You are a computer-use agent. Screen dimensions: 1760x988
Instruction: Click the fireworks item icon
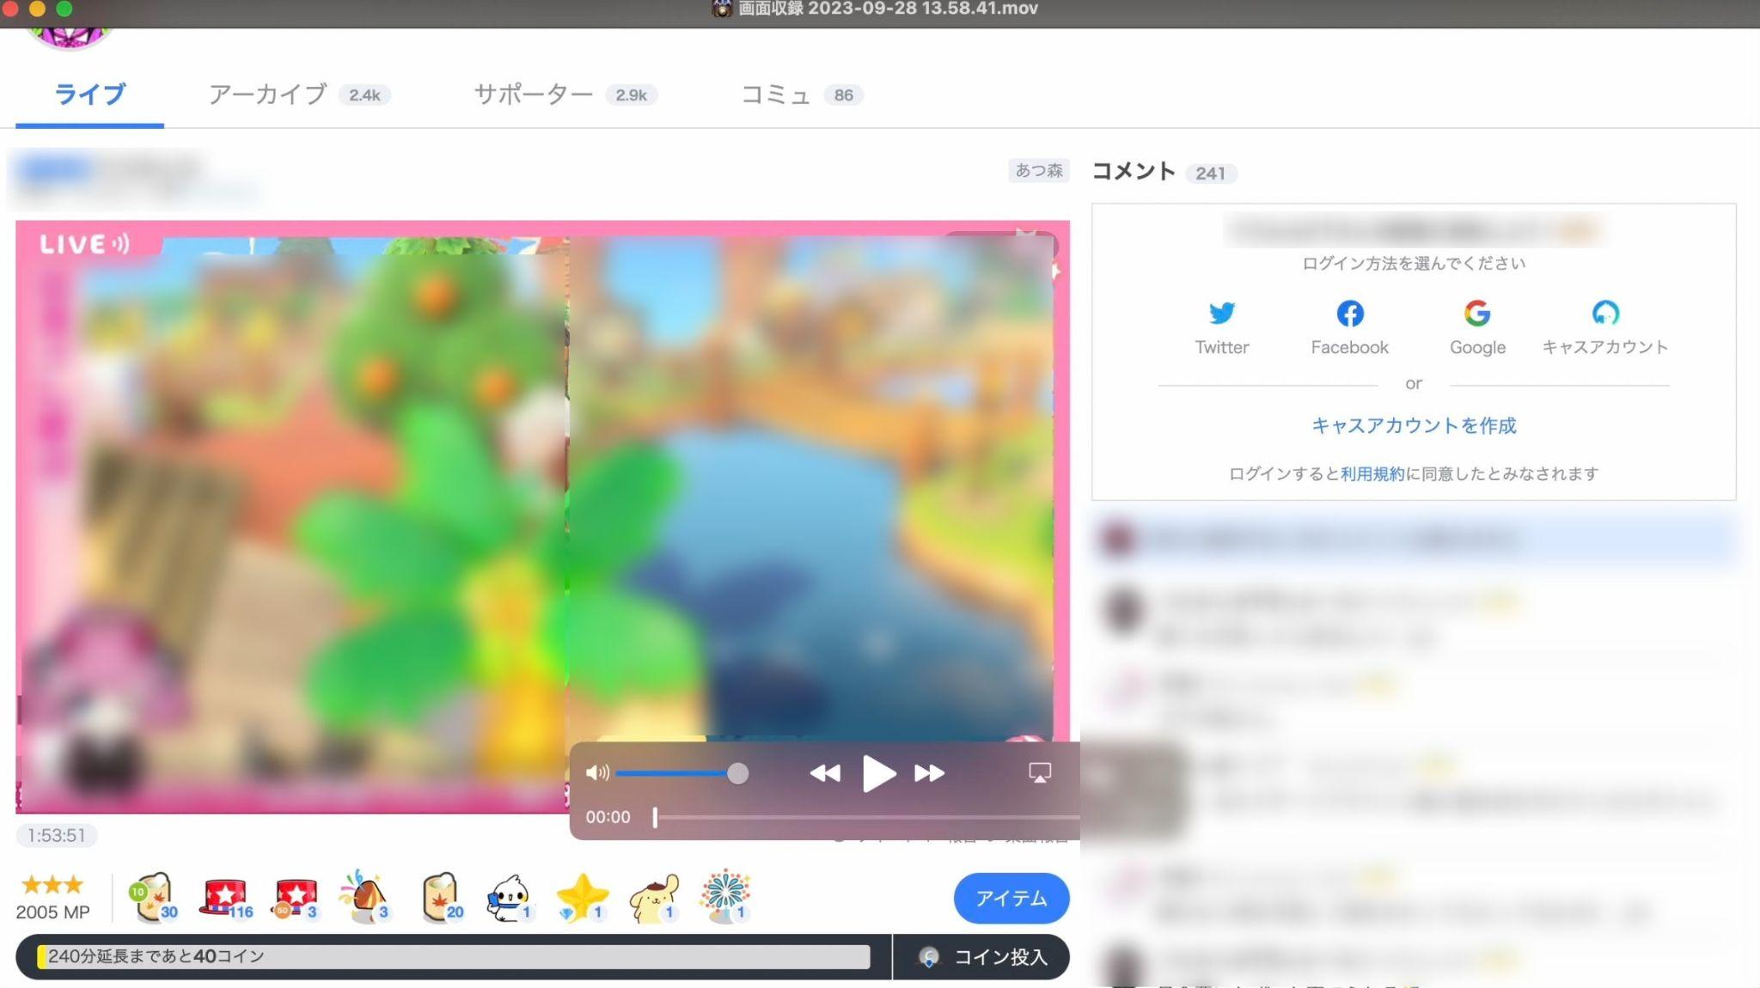[x=724, y=896]
